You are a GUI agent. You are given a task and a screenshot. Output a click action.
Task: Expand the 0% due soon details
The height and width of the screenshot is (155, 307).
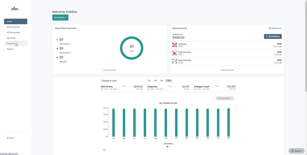click(66, 53)
